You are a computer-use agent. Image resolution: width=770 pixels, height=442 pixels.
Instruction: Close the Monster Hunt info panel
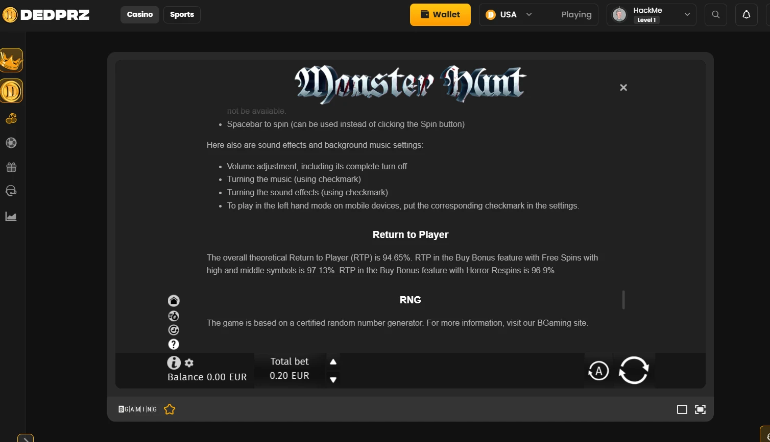point(623,88)
